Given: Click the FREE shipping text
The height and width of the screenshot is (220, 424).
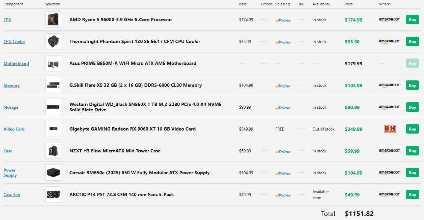Looking at the screenshot, I should 280,129.
